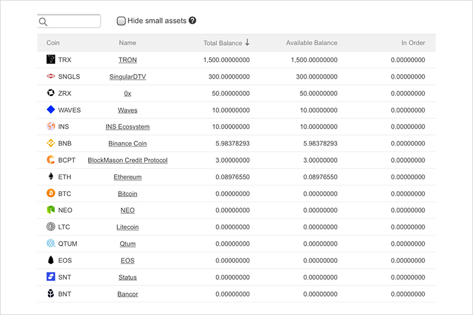Sort by the Name column header
Image resolution: width=473 pixels, height=315 pixels.
coord(127,43)
